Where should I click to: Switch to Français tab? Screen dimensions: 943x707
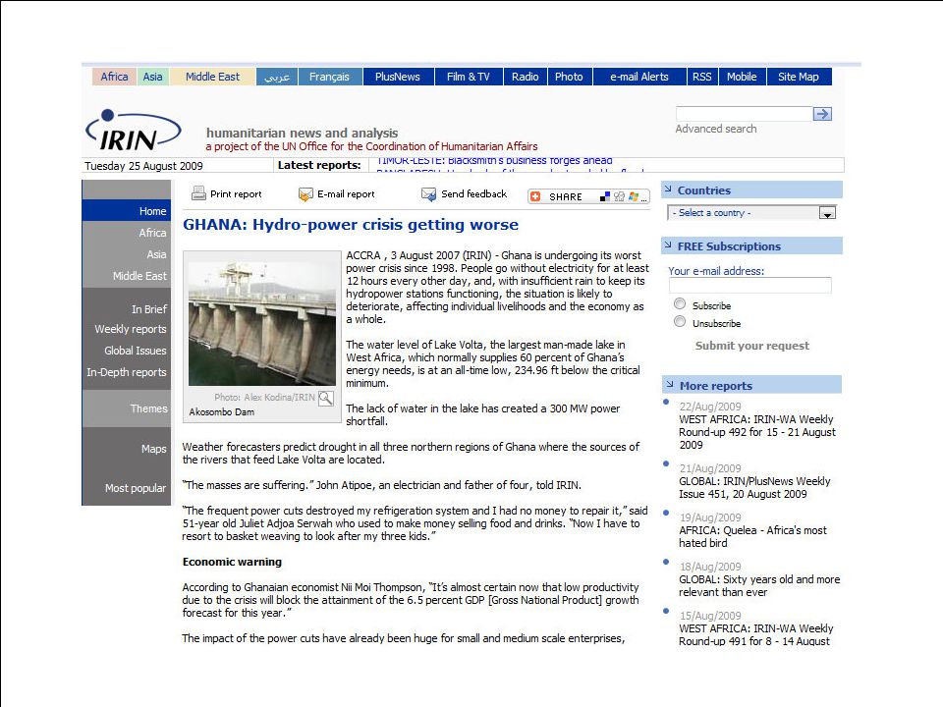click(x=330, y=77)
